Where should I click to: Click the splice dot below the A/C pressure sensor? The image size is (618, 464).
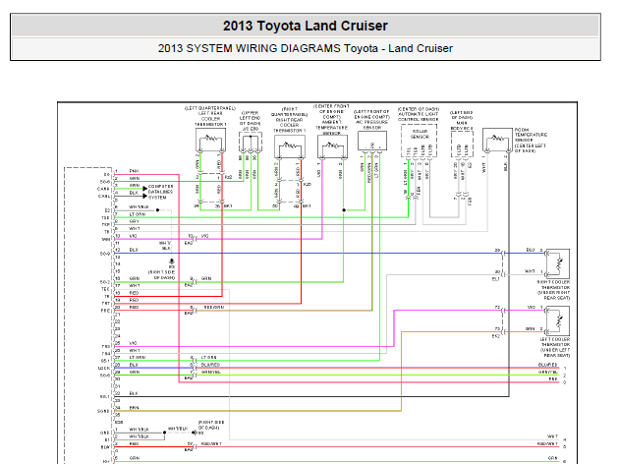pyautogui.click(x=344, y=210)
